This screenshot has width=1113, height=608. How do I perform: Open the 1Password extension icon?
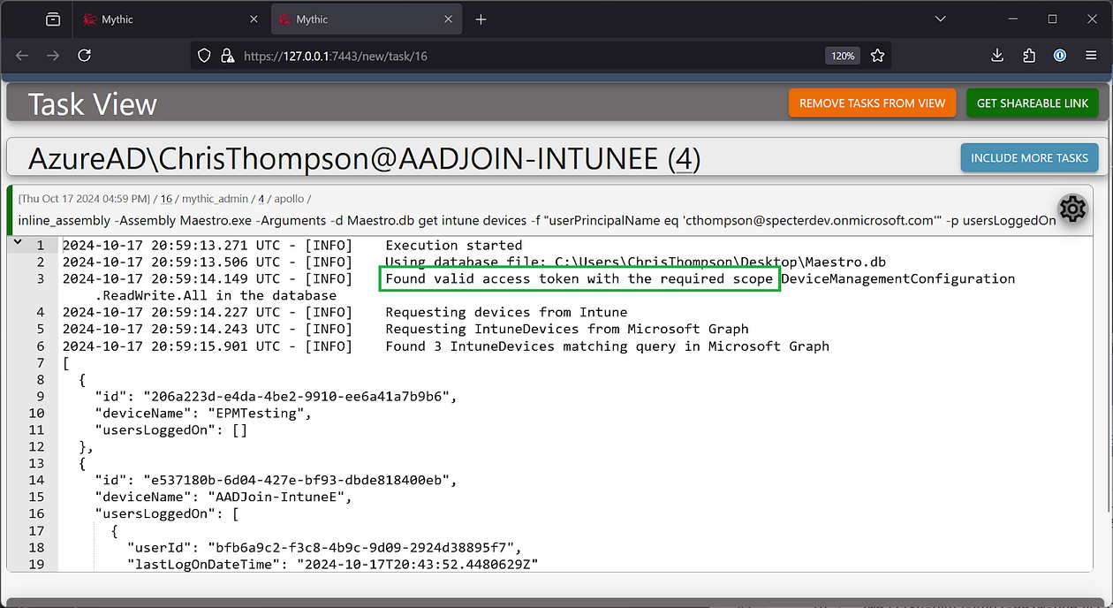click(x=1060, y=56)
